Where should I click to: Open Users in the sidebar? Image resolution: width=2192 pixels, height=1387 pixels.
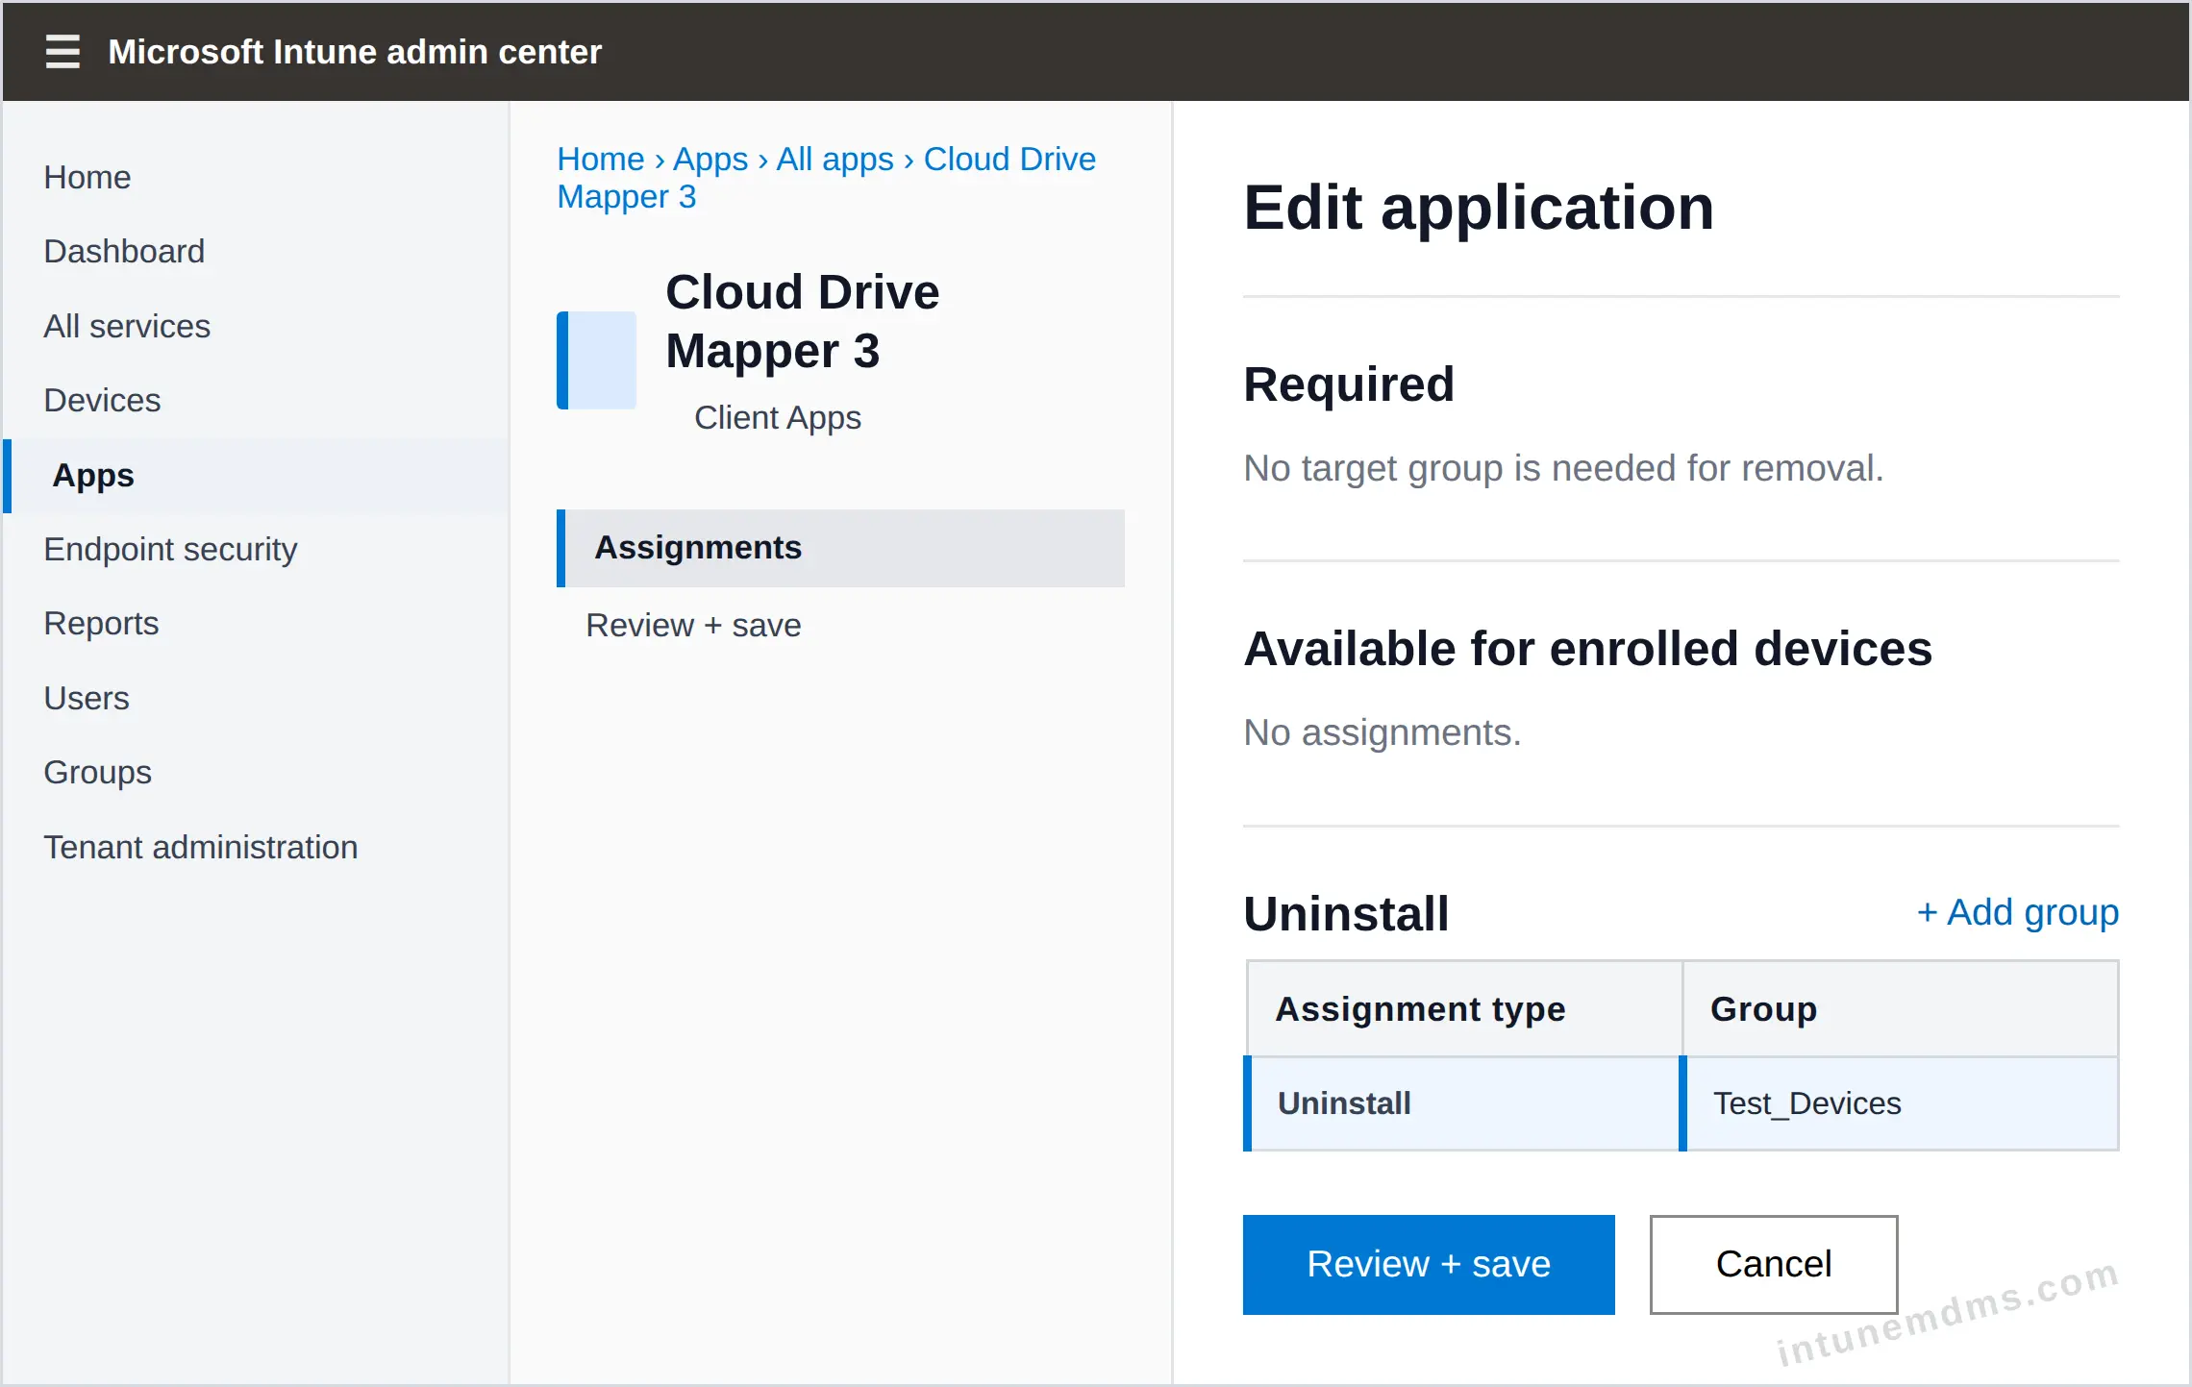pyautogui.click(x=87, y=698)
